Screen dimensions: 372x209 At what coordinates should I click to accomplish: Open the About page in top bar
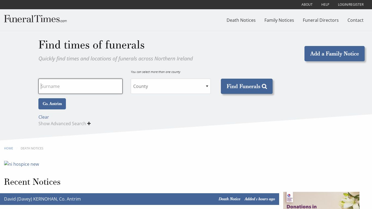(307, 4)
